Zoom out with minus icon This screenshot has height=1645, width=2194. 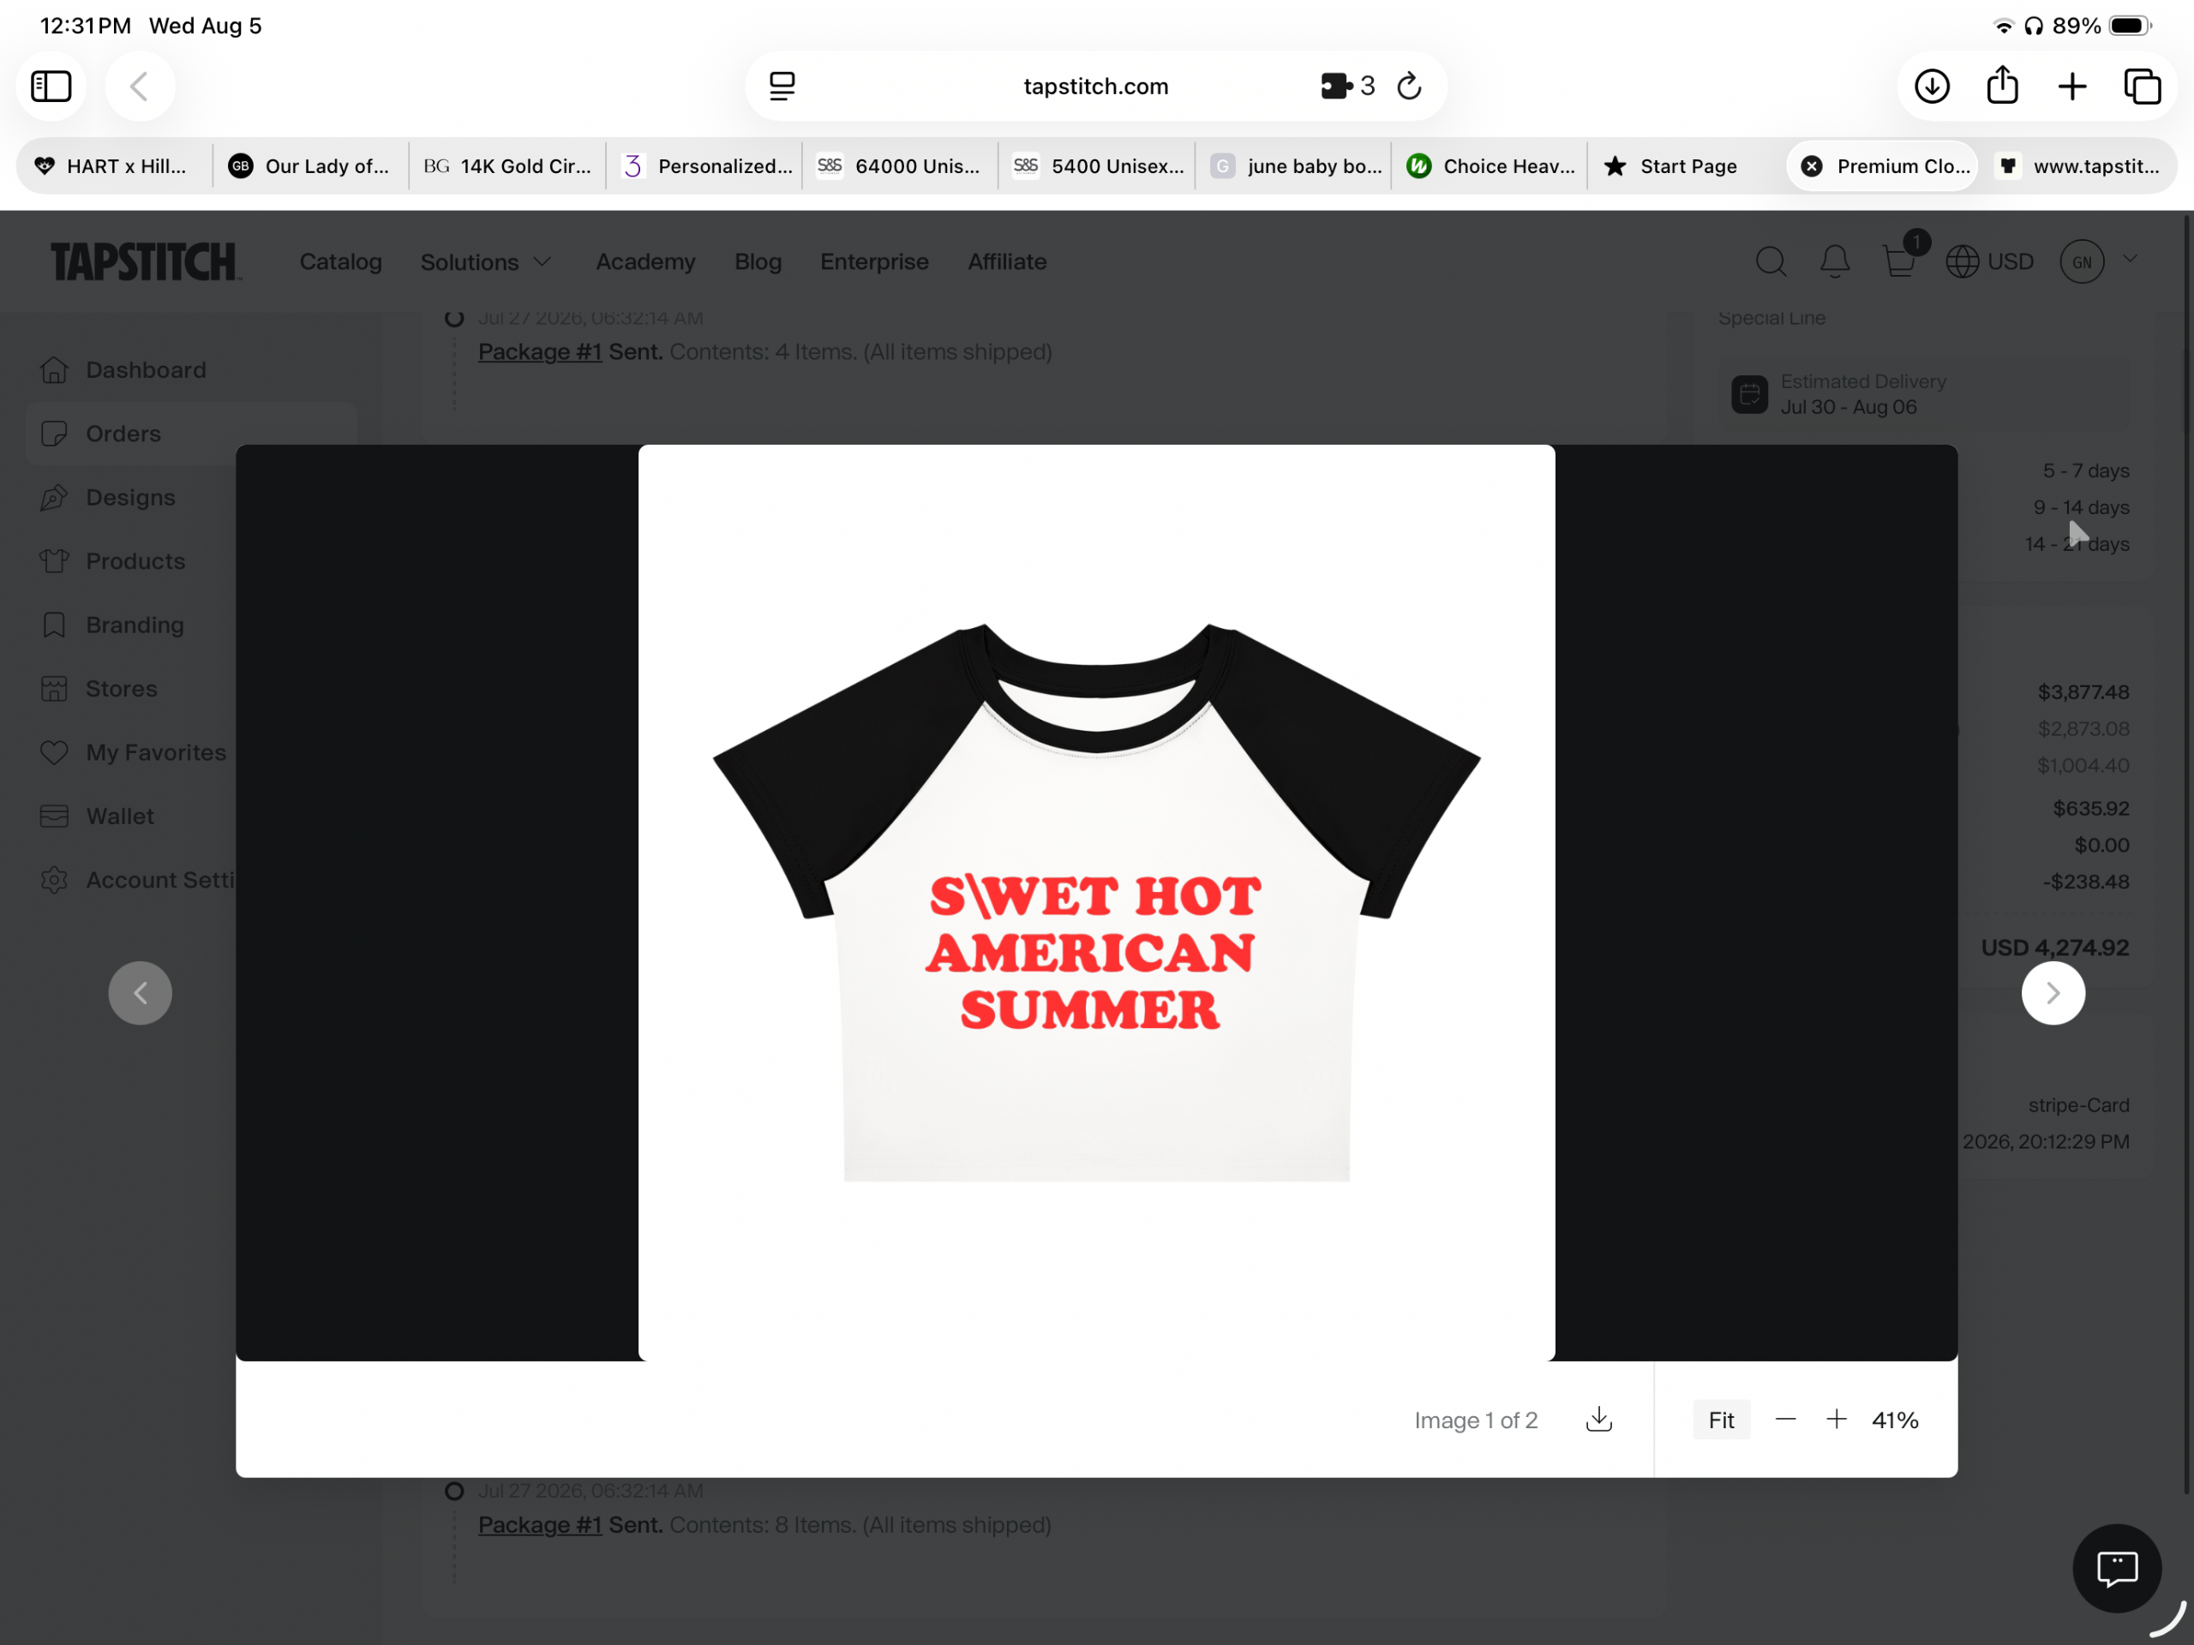tap(1784, 1419)
